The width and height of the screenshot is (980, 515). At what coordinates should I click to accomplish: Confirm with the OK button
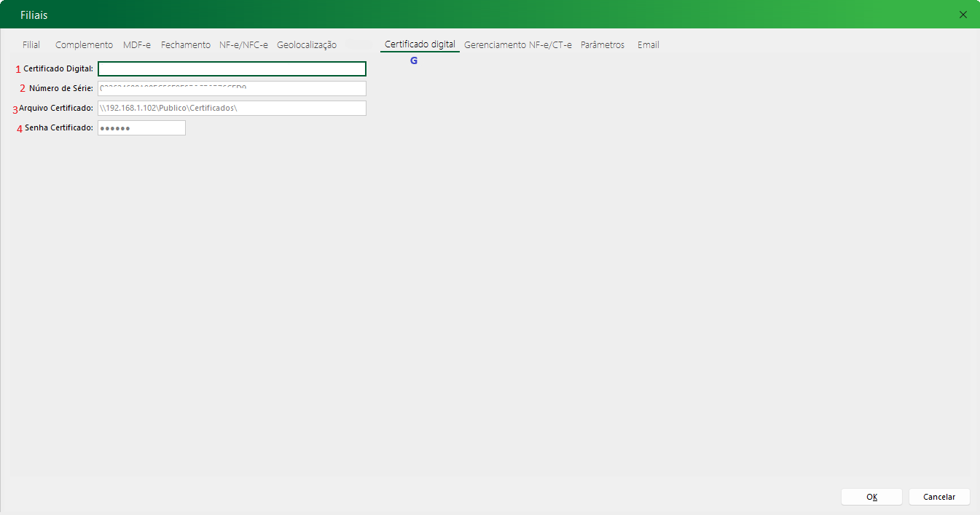(x=871, y=497)
